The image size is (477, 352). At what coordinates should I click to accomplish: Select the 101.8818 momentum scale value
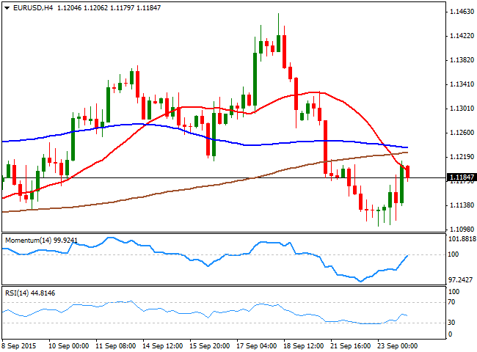coord(462,239)
